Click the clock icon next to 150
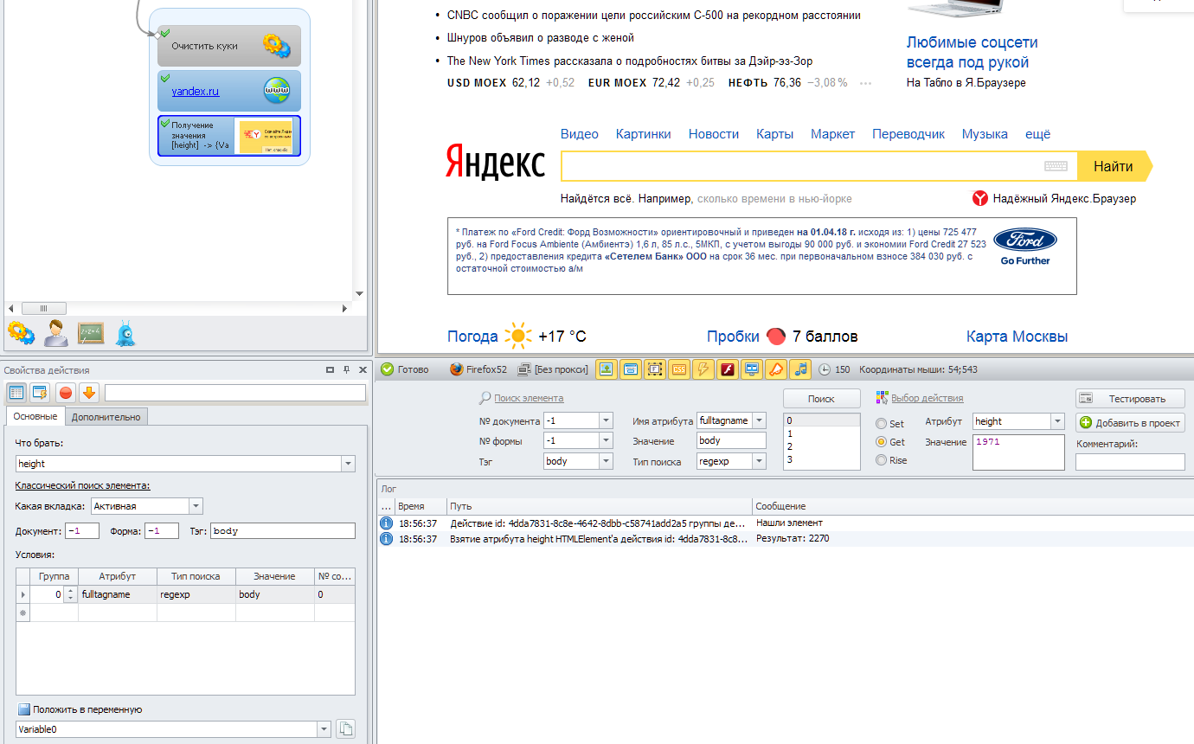Image resolution: width=1194 pixels, height=744 pixels. tap(825, 369)
